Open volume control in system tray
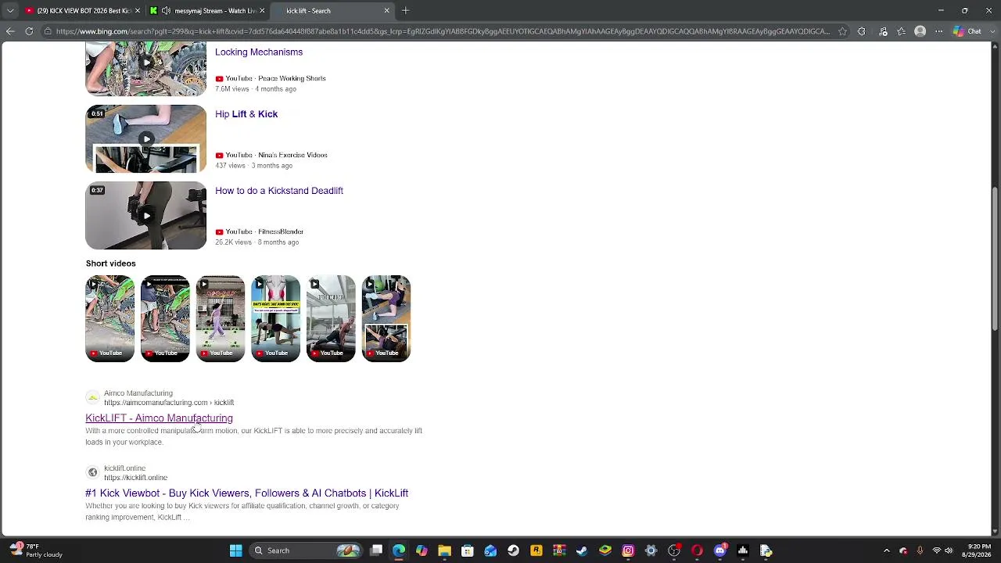This screenshot has width=1001, height=563. tap(950, 550)
